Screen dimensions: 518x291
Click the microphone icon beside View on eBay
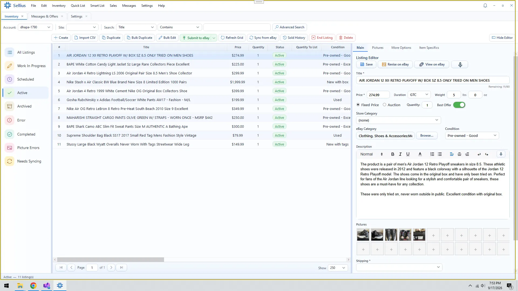[x=460, y=65]
